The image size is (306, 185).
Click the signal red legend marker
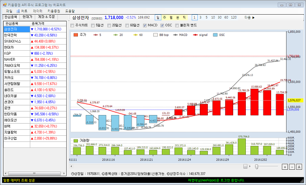click(195, 35)
